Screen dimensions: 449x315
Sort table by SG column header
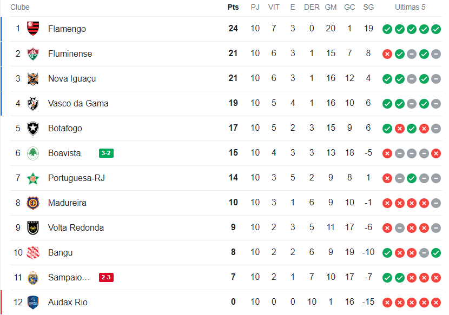(368, 8)
